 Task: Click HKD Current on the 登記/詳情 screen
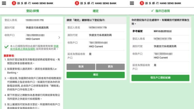pos(33,39)
